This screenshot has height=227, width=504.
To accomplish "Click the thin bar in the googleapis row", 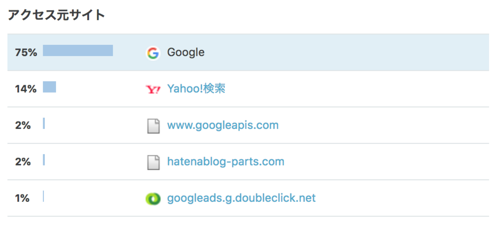I will pos(44,123).
